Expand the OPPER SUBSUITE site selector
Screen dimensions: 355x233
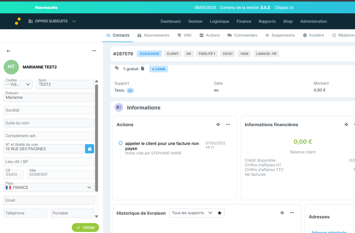point(52,21)
